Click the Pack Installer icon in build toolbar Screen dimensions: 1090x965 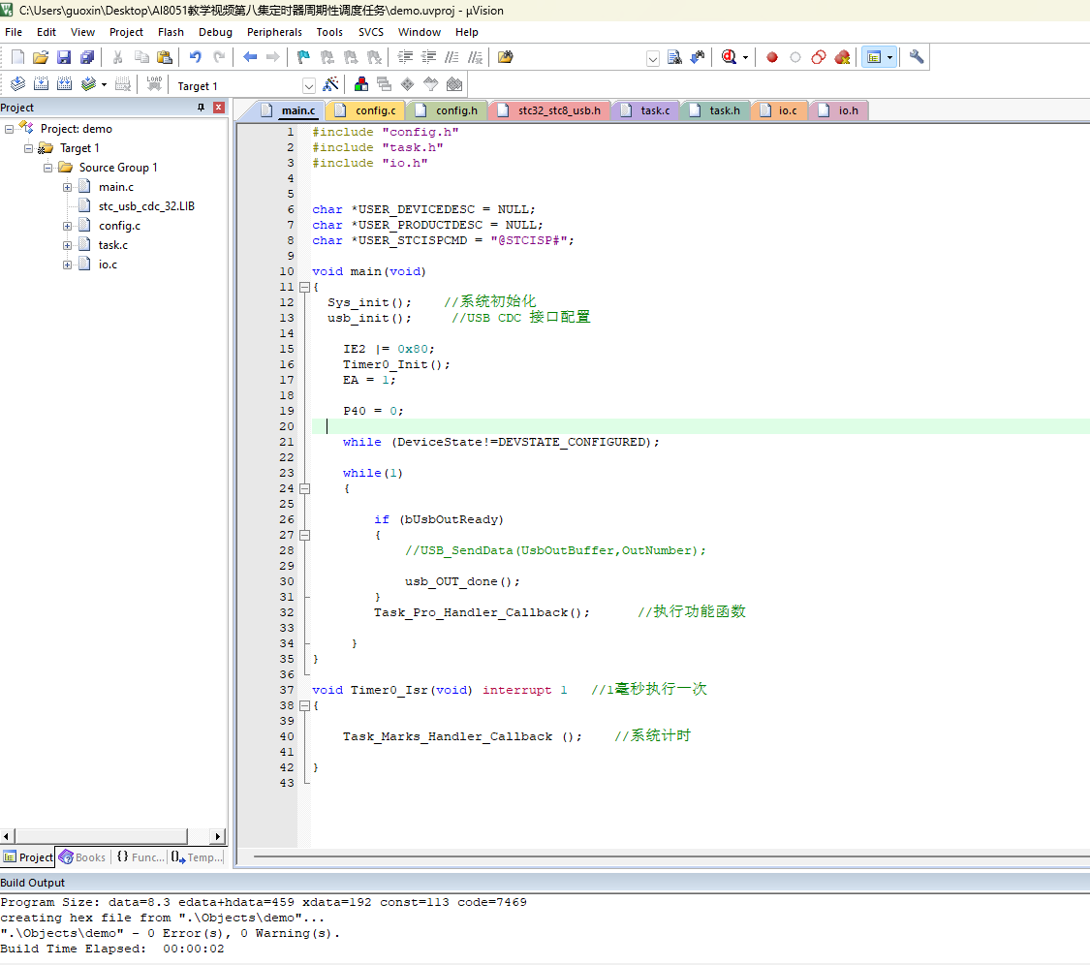pos(454,84)
